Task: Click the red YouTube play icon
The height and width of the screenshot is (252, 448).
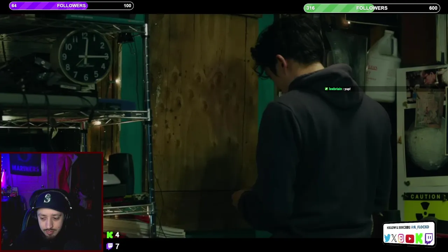Action: [409, 239]
